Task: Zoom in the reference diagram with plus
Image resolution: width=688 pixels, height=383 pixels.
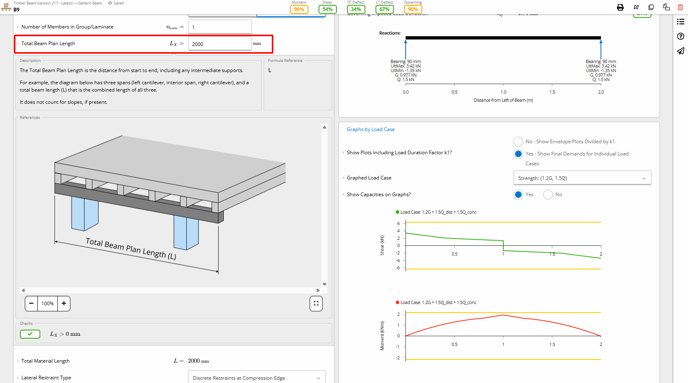Action: click(64, 304)
